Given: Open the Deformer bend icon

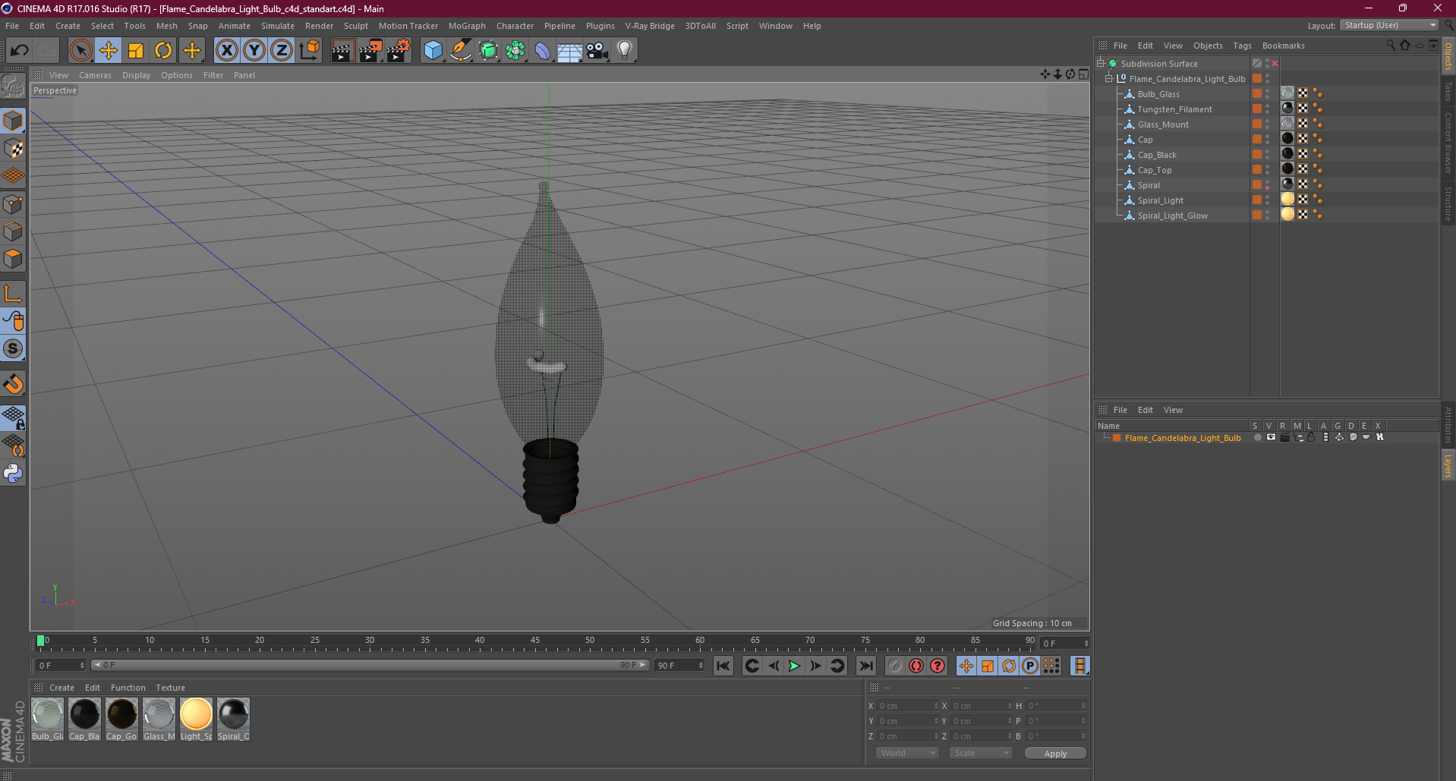Looking at the screenshot, I should [542, 51].
